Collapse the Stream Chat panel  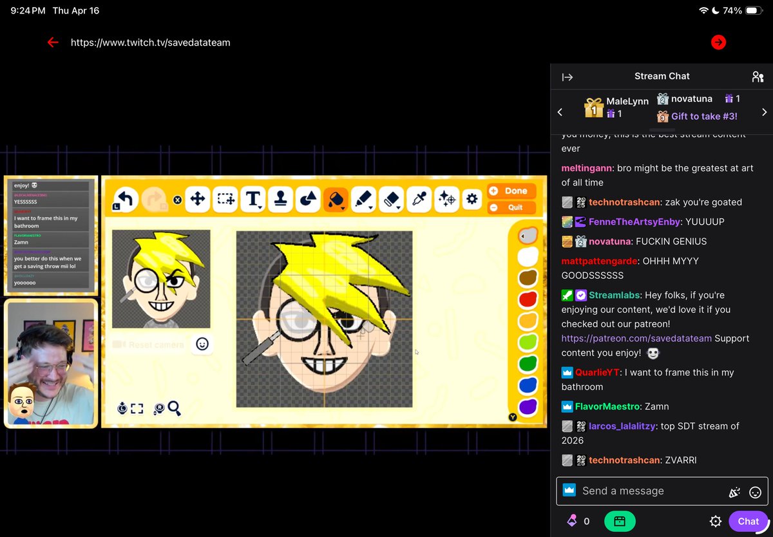pos(568,77)
